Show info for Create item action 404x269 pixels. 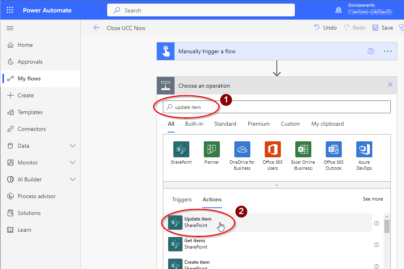tap(376, 266)
